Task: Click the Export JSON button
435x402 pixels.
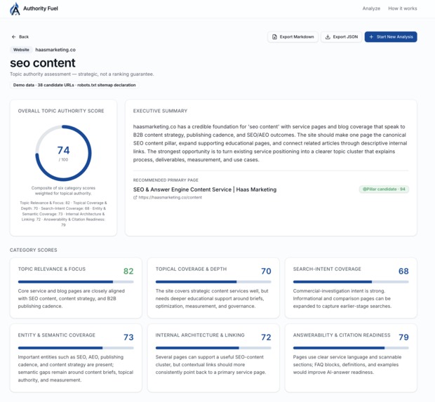Action: [x=341, y=37]
